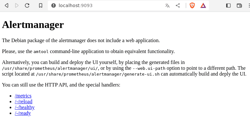The image size is (250, 119).
Task: Click the amtool code text
Action: pos(41,52)
